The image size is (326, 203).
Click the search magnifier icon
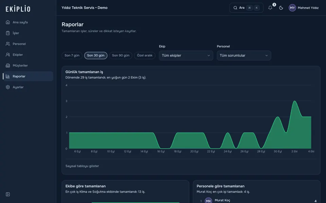pyautogui.click(x=235, y=8)
